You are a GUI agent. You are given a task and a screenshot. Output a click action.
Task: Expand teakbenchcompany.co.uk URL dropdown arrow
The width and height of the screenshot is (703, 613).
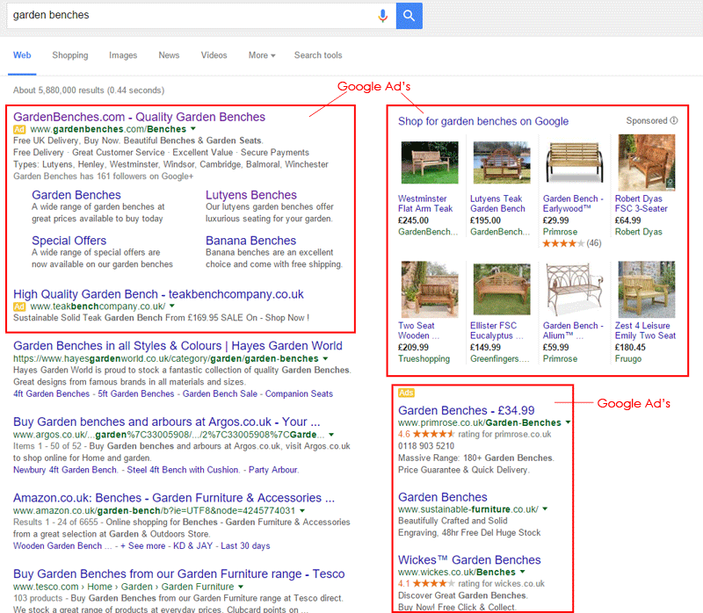tap(172, 306)
